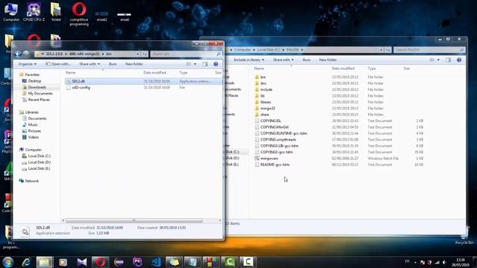Open Visual Studio Code from taskbar

pos(156,262)
